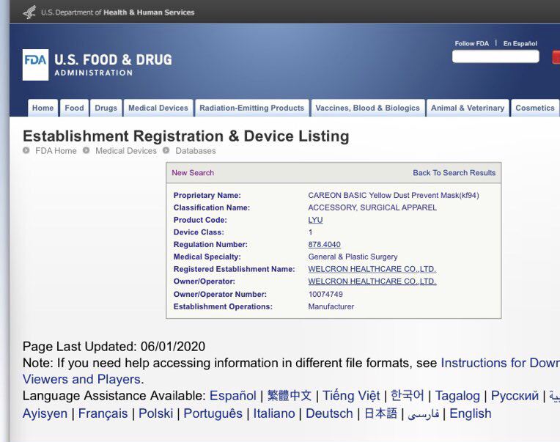Select Ayisyen language assistance

[45, 414]
